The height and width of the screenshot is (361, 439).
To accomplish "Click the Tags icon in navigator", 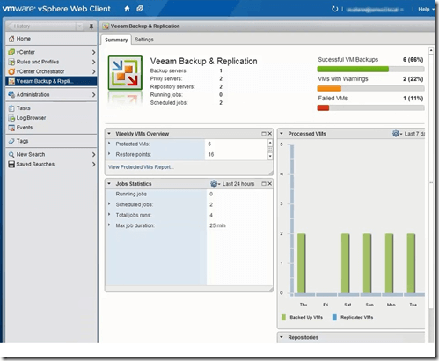I will (11, 141).
